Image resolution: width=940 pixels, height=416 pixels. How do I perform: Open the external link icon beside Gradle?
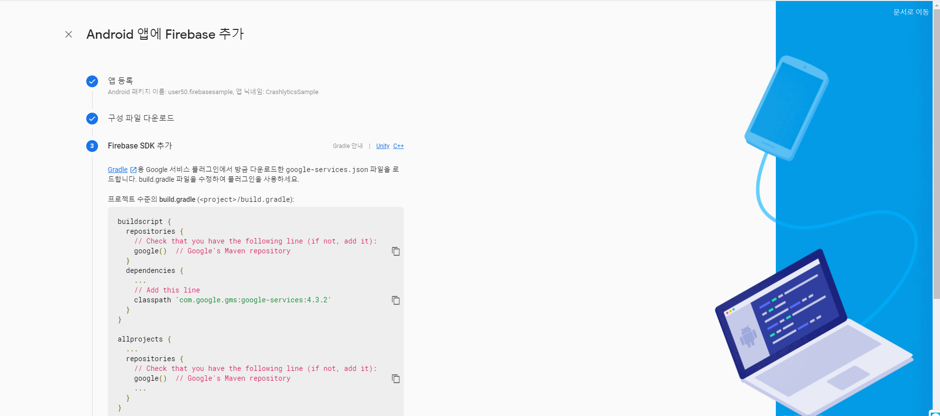pos(133,170)
